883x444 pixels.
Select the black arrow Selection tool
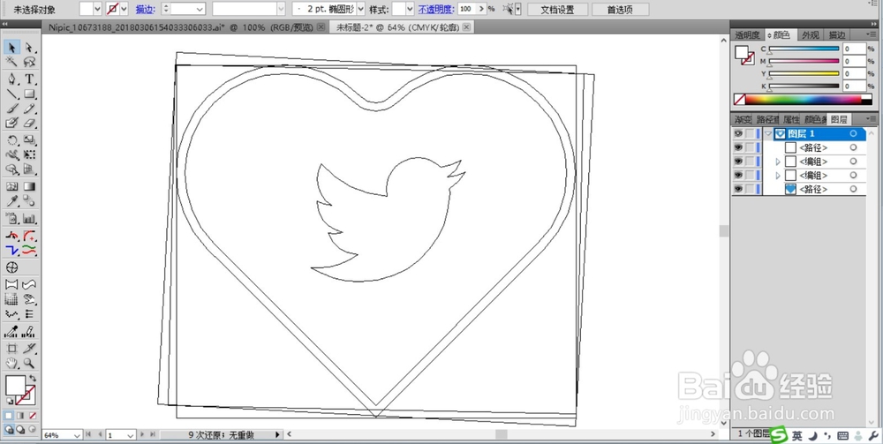(11, 48)
